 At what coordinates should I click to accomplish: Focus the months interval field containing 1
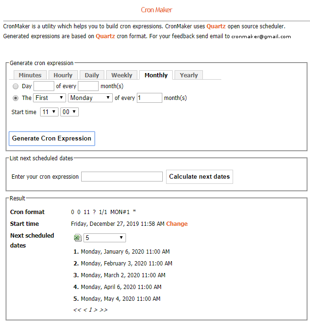pos(150,98)
